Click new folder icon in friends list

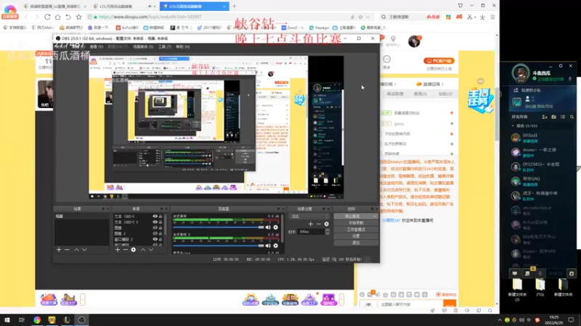tap(553, 117)
